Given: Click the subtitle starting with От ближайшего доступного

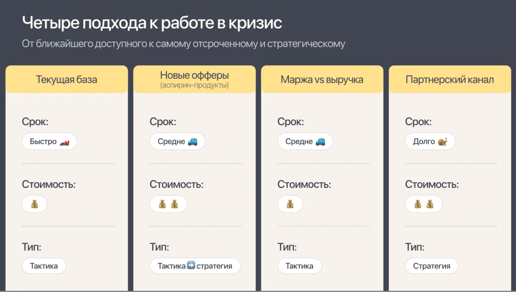Looking at the screenshot, I should coord(183,44).
